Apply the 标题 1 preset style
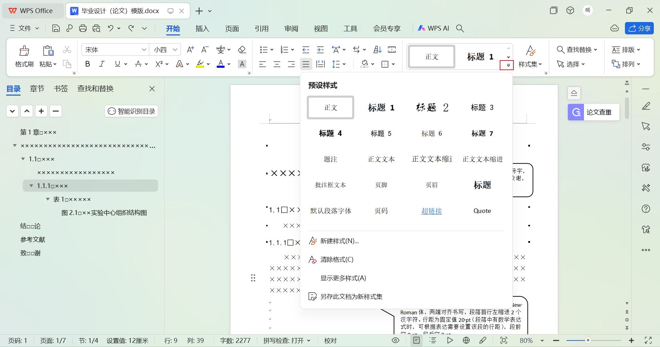Screen dimensions: 660x347 pyautogui.click(x=381, y=108)
